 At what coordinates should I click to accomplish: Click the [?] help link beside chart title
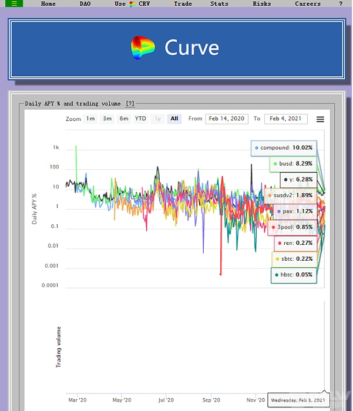tap(130, 103)
